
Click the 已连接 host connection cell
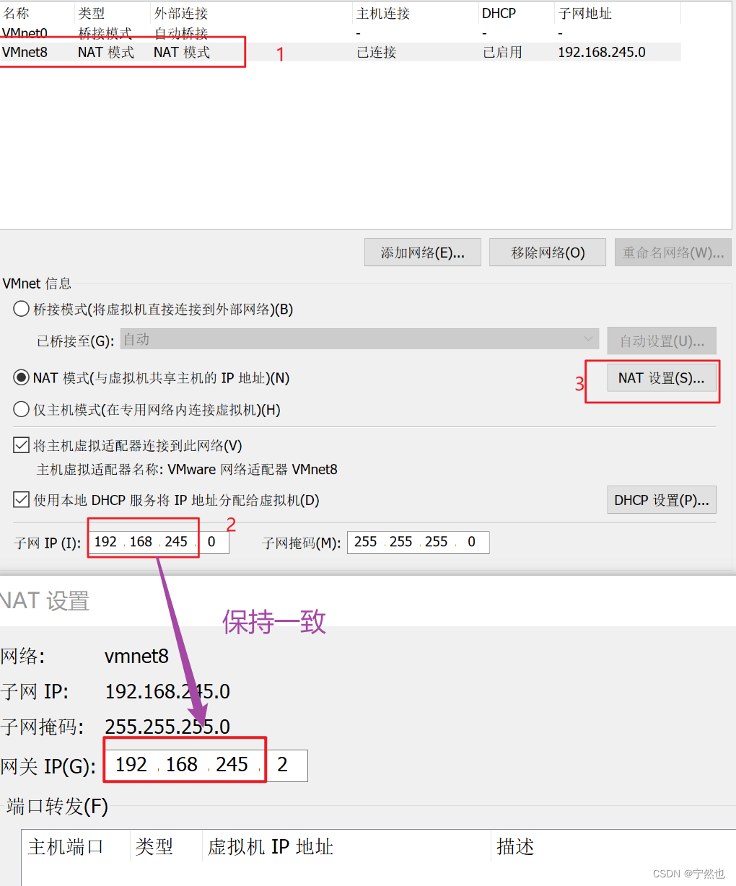377,52
